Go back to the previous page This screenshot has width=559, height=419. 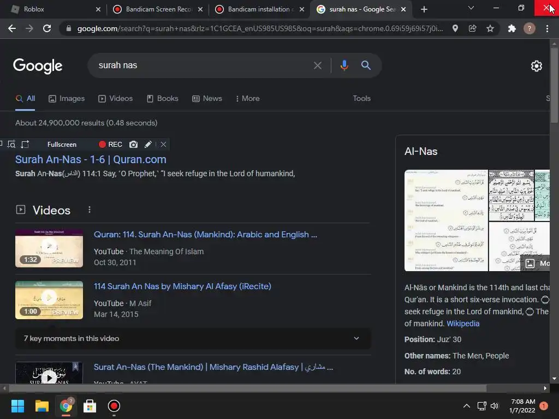tap(12, 28)
